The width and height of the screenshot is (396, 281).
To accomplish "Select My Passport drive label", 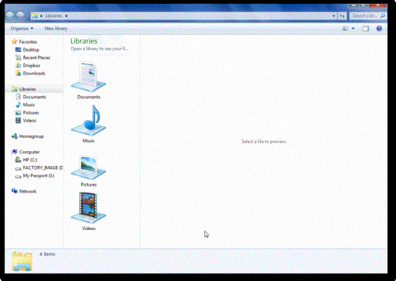I will [x=38, y=176].
